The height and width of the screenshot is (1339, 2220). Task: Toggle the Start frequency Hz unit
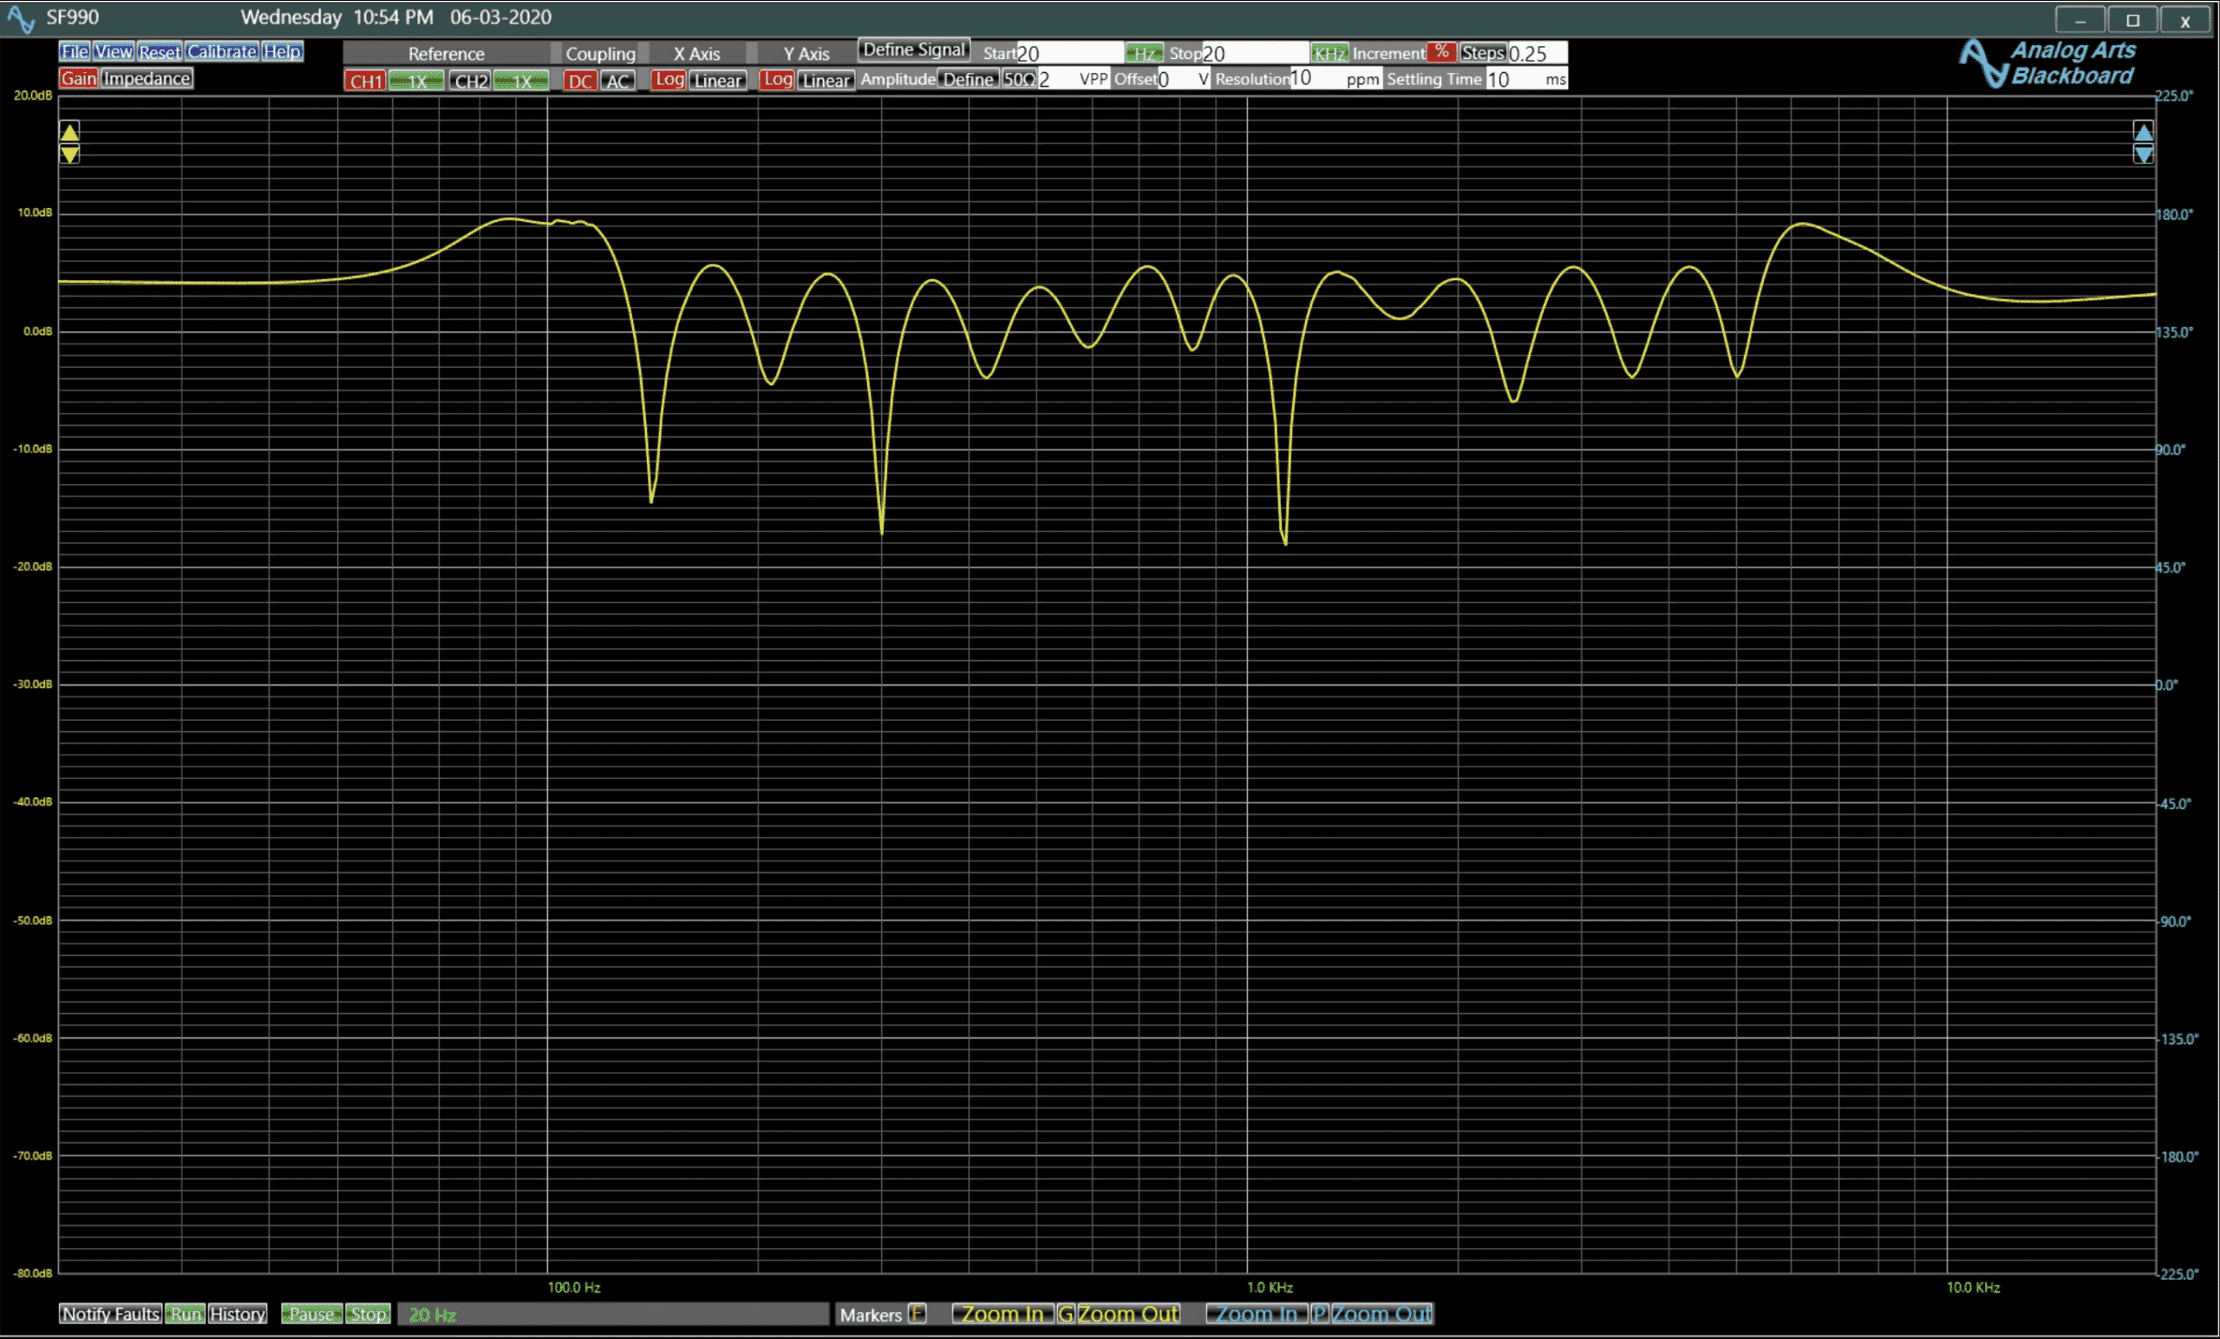pyautogui.click(x=1144, y=53)
